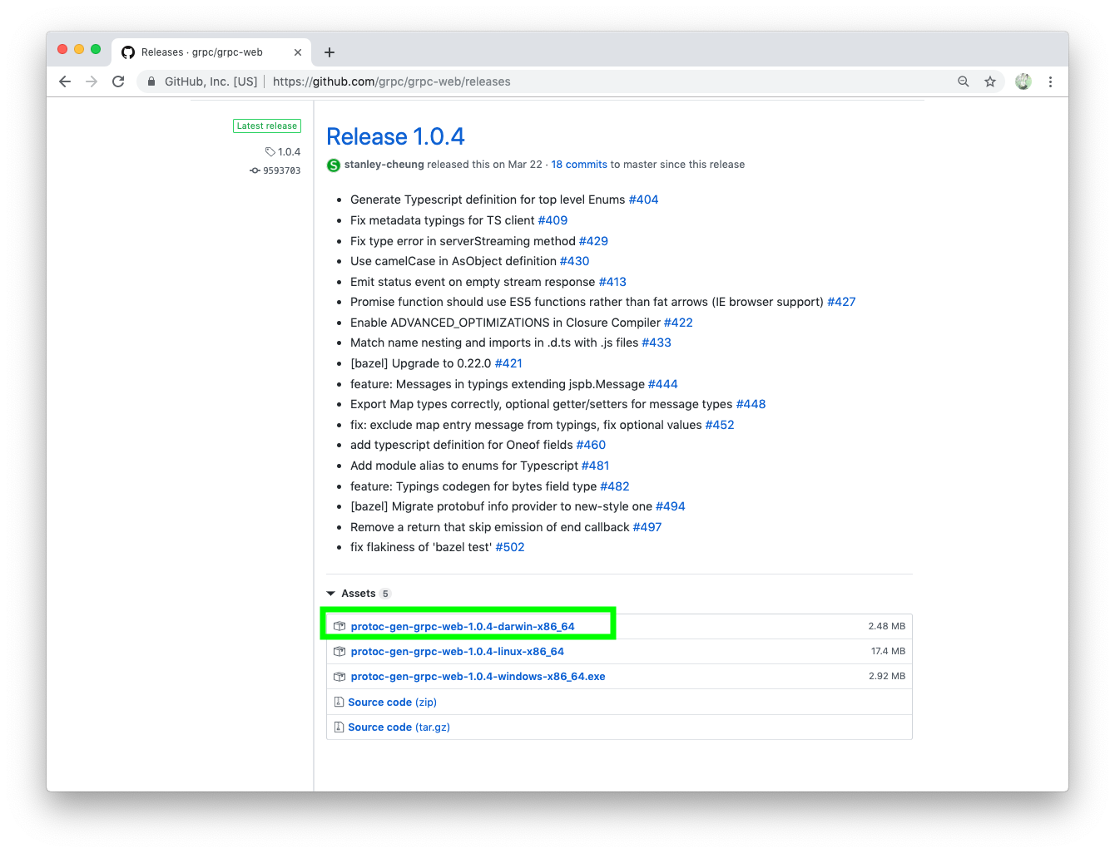Image resolution: width=1115 pixels, height=853 pixels.
Task: Click the user profile avatar in the browser toolbar
Action: [1023, 81]
